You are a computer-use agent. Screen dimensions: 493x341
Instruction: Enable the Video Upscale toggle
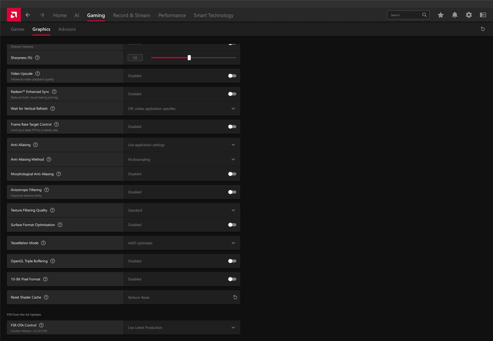coord(232,76)
